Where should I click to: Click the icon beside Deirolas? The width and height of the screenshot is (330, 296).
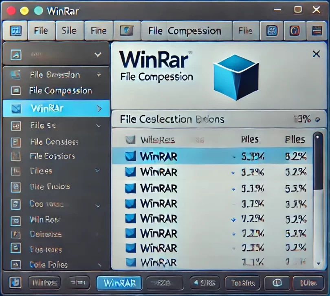point(15,234)
